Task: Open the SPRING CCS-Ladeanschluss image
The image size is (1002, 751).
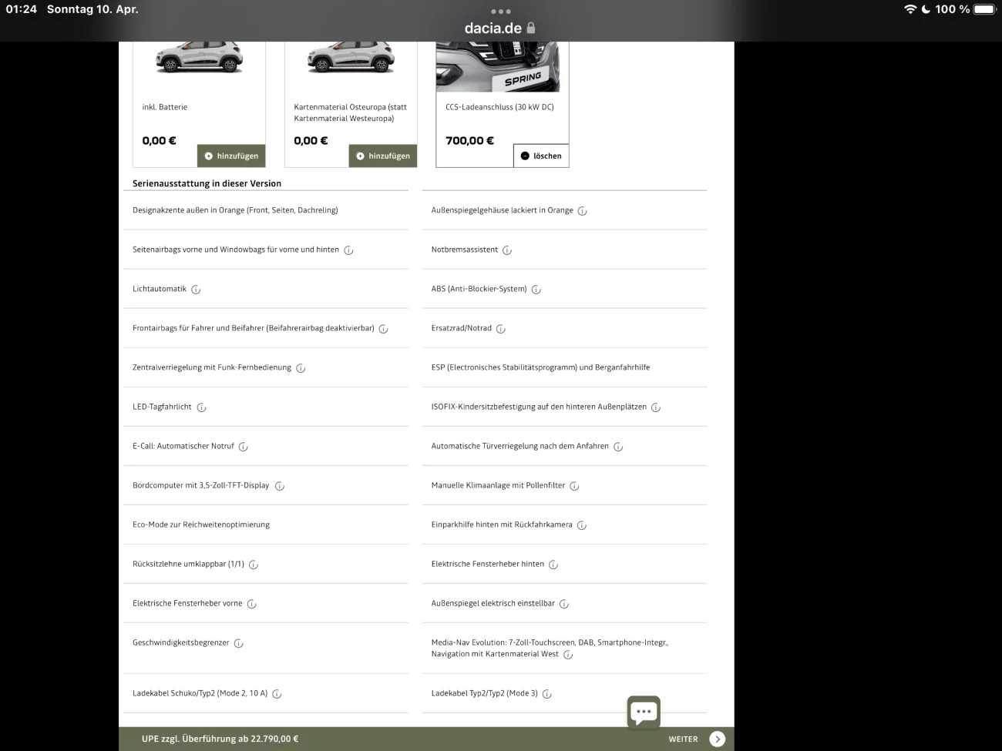Action: pyautogui.click(x=498, y=67)
